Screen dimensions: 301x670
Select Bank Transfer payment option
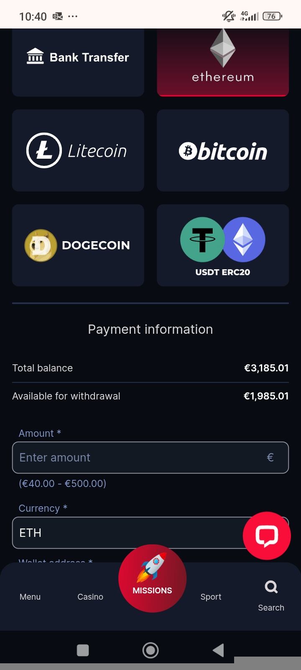click(x=78, y=58)
